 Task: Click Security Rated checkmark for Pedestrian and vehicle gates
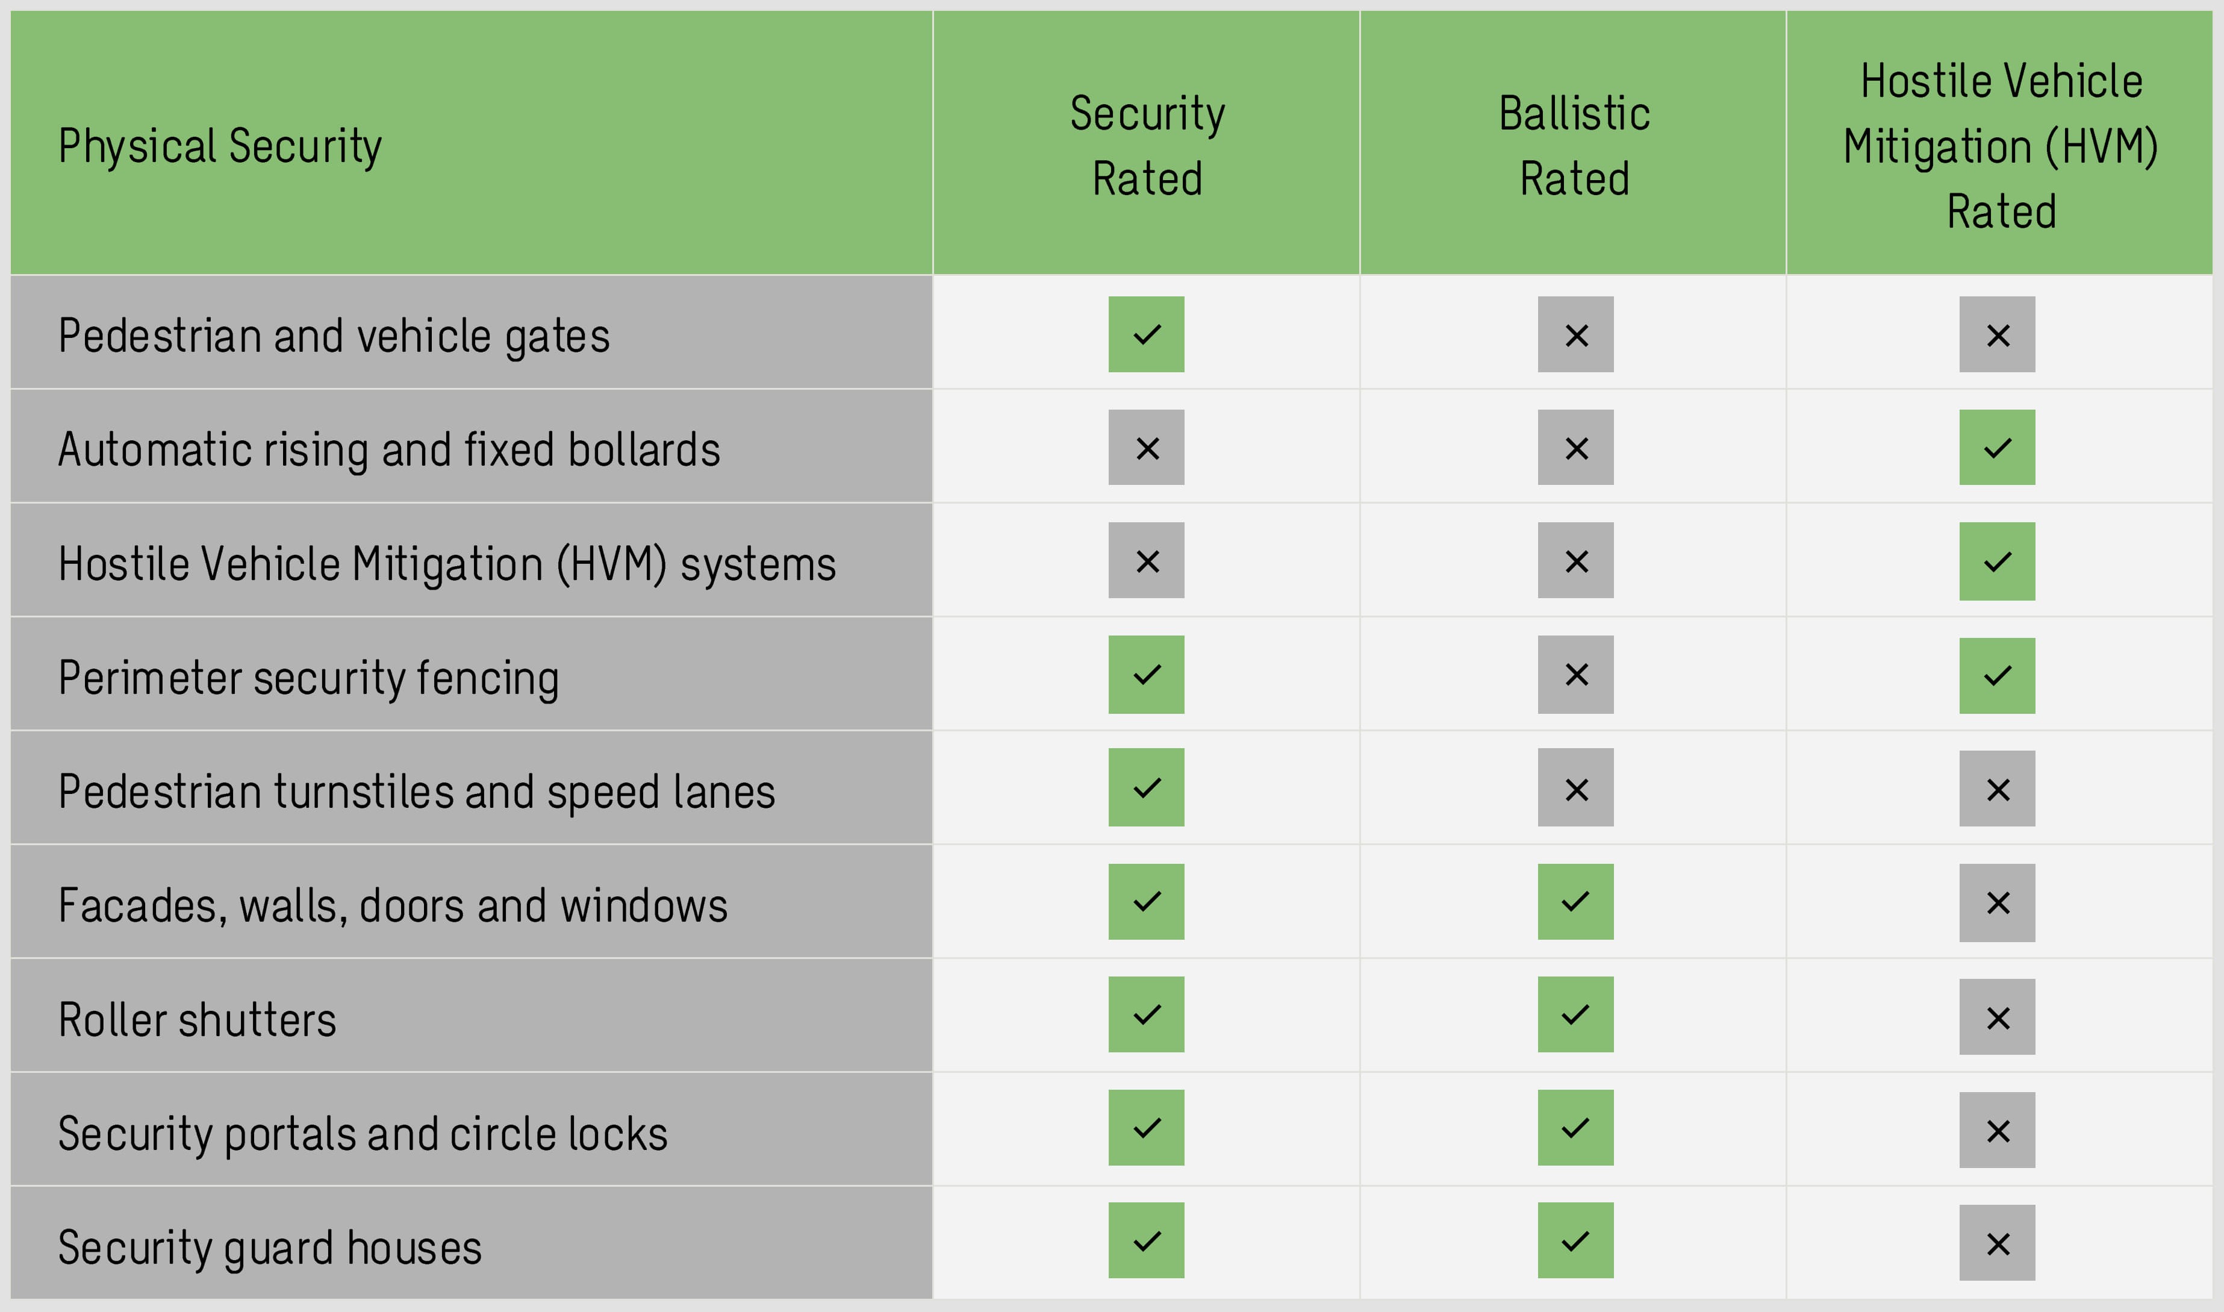pyautogui.click(x=1146, y=334)
